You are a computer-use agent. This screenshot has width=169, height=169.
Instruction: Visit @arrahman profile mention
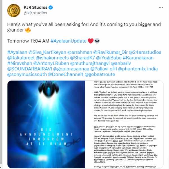pyautogui.click(x=80, y=52)
